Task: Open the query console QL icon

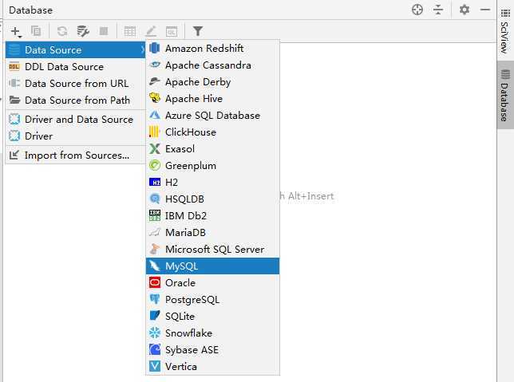Action: pos(172,31)
